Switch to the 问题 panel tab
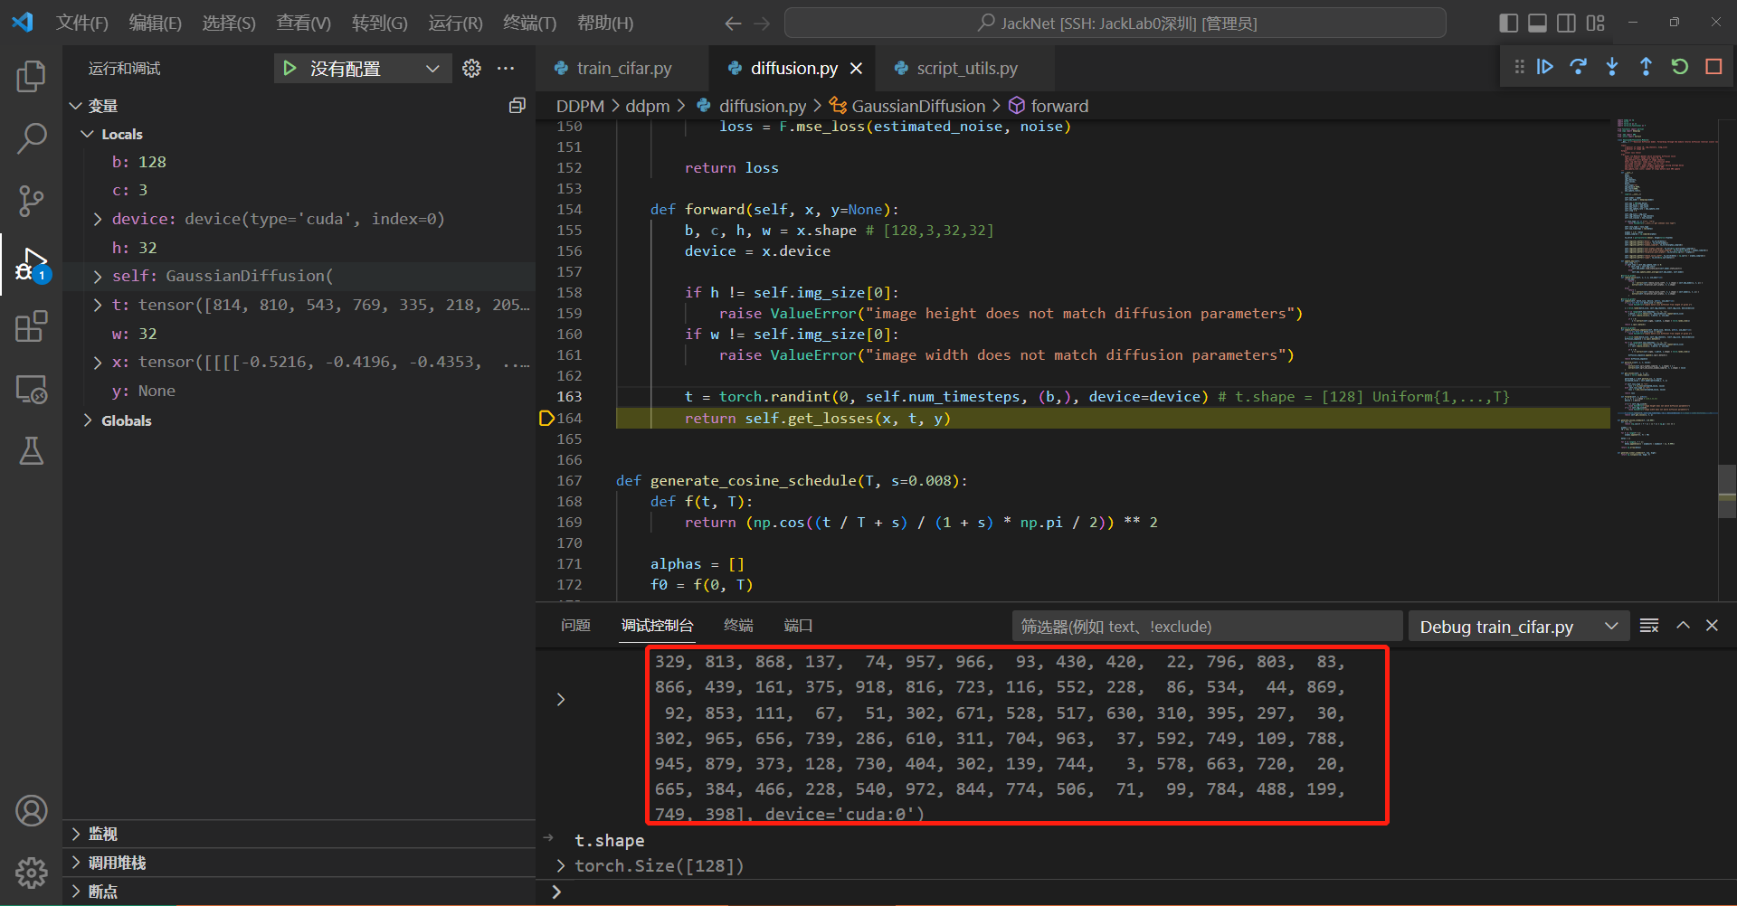The height and width of the screenshot is (906, 1737). coord(575,626)
